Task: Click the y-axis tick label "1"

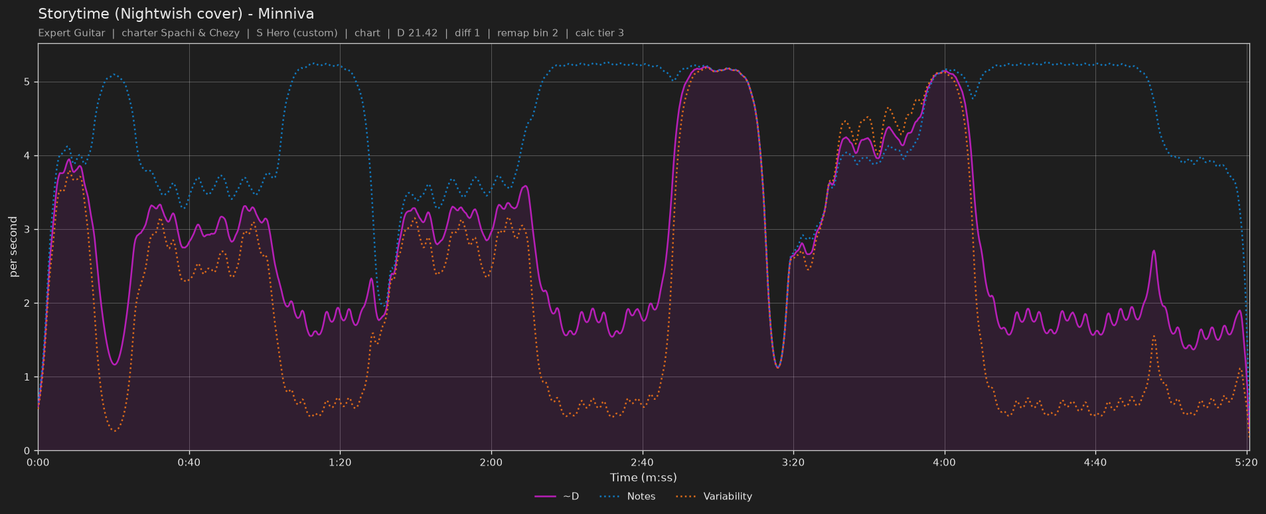Action: (27, 377)
